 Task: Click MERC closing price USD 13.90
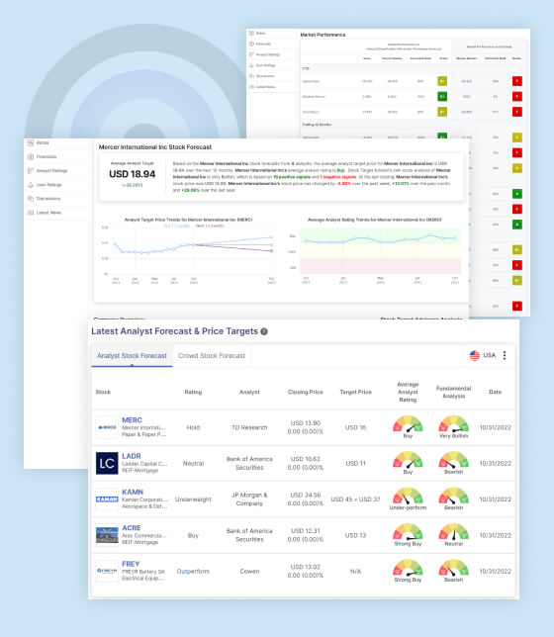tap(306, 423)
